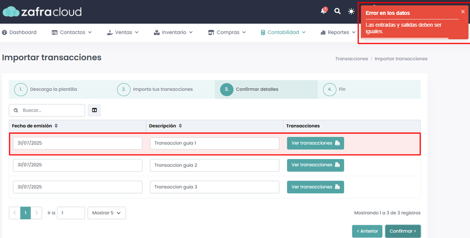Sort by Descripción column arrows
470x238 pixels.
pos(180,126)
